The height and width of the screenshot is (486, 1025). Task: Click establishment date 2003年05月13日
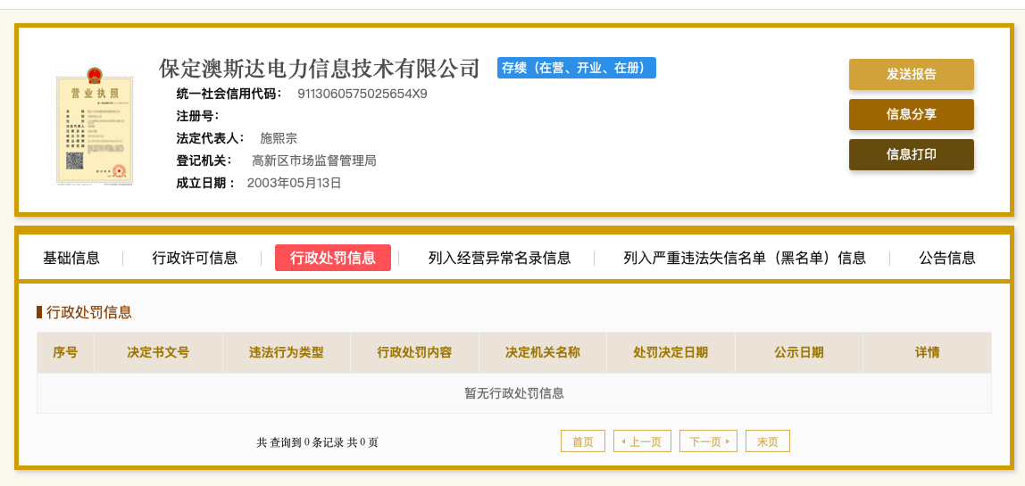pyautogui.click(x=294, y=183)
